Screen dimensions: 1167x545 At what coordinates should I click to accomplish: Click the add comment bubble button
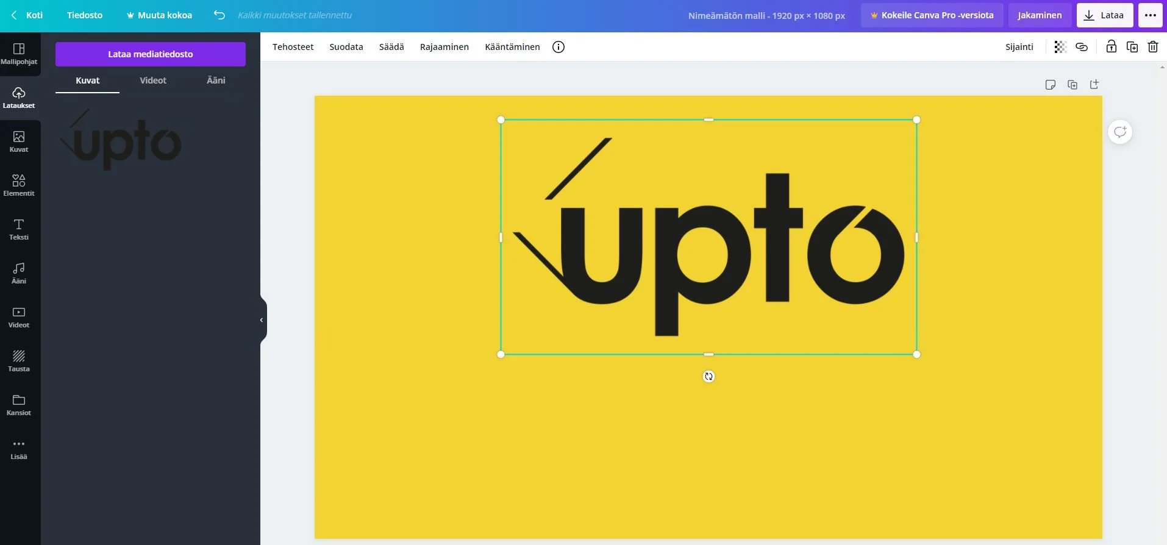[x=1120, y=132]
